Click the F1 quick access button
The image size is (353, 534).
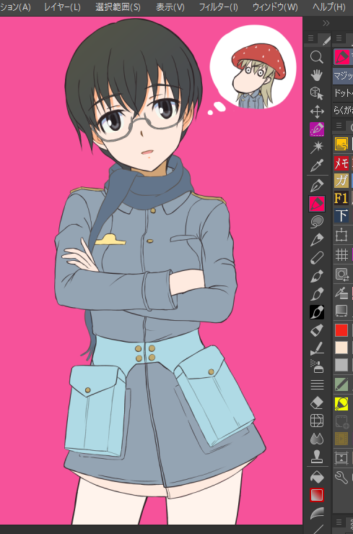[x=341, y=198]
